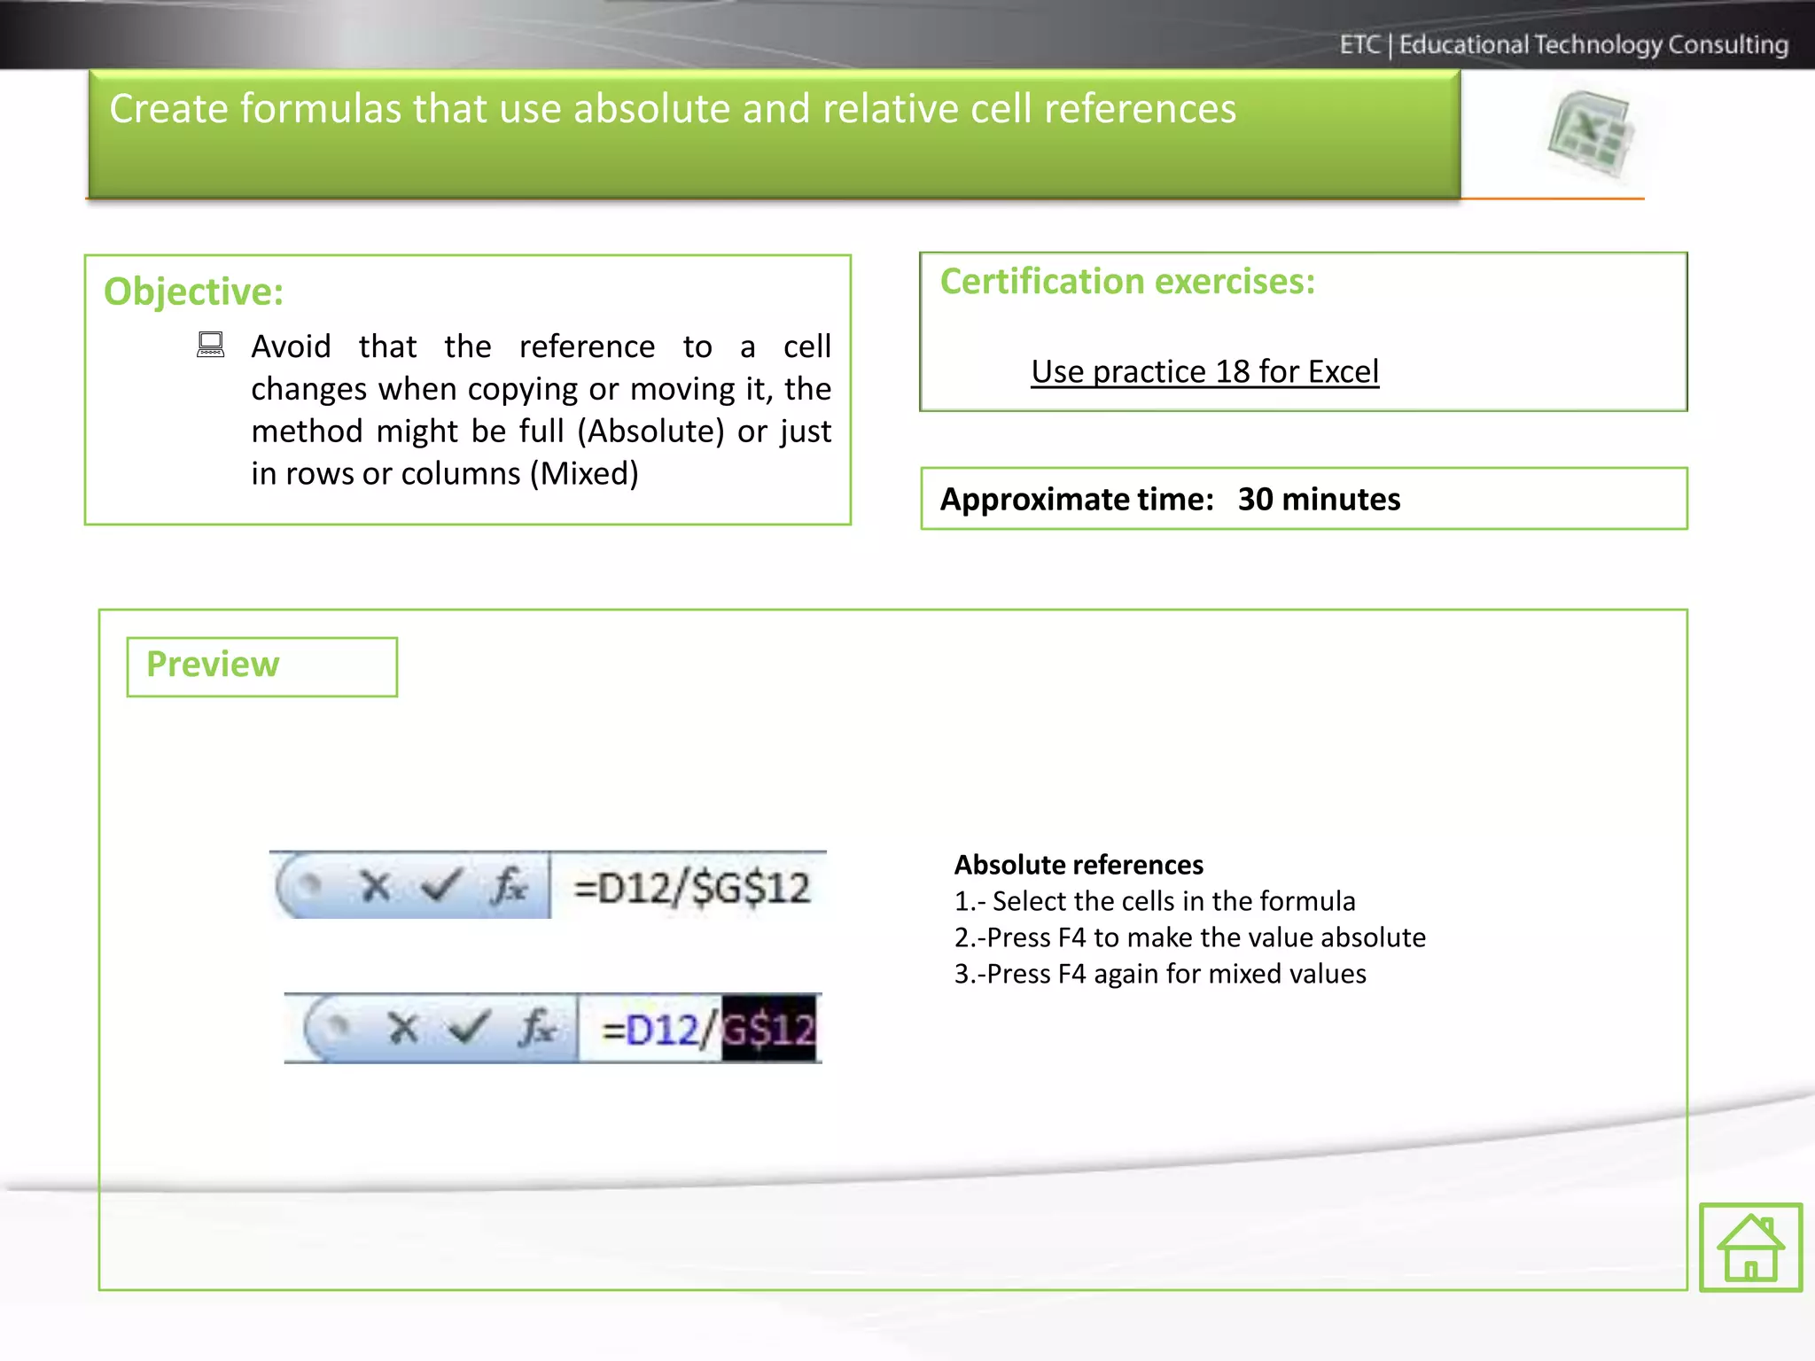
Task: Open the 'Use practice 18 for Excel' link
Action: pyautogui.click(x=1204, y=372)
